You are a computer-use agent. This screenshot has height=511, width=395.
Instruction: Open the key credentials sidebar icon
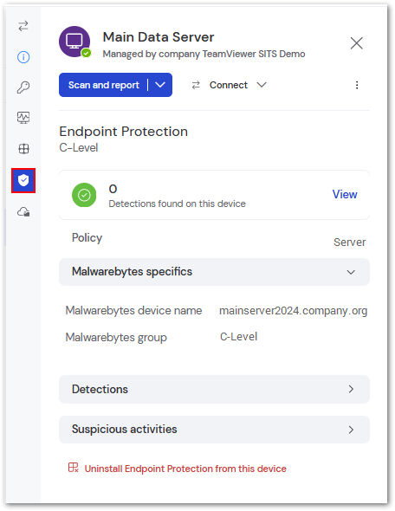(23, 87)
